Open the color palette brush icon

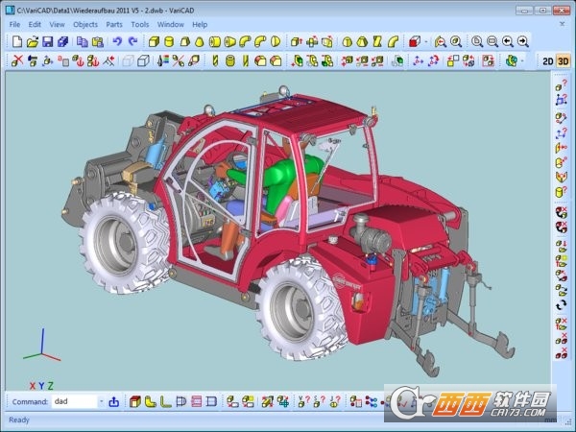[x=163, y=60]
